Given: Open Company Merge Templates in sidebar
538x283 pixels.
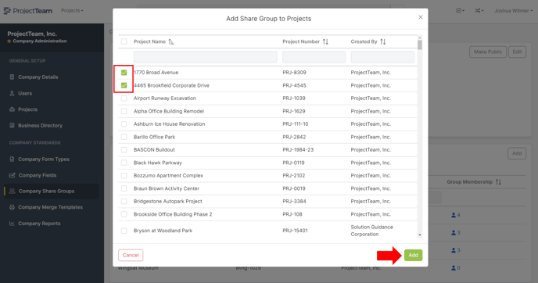Looking at the screenshot, I should pyautogui.click(x=46, y=207).
